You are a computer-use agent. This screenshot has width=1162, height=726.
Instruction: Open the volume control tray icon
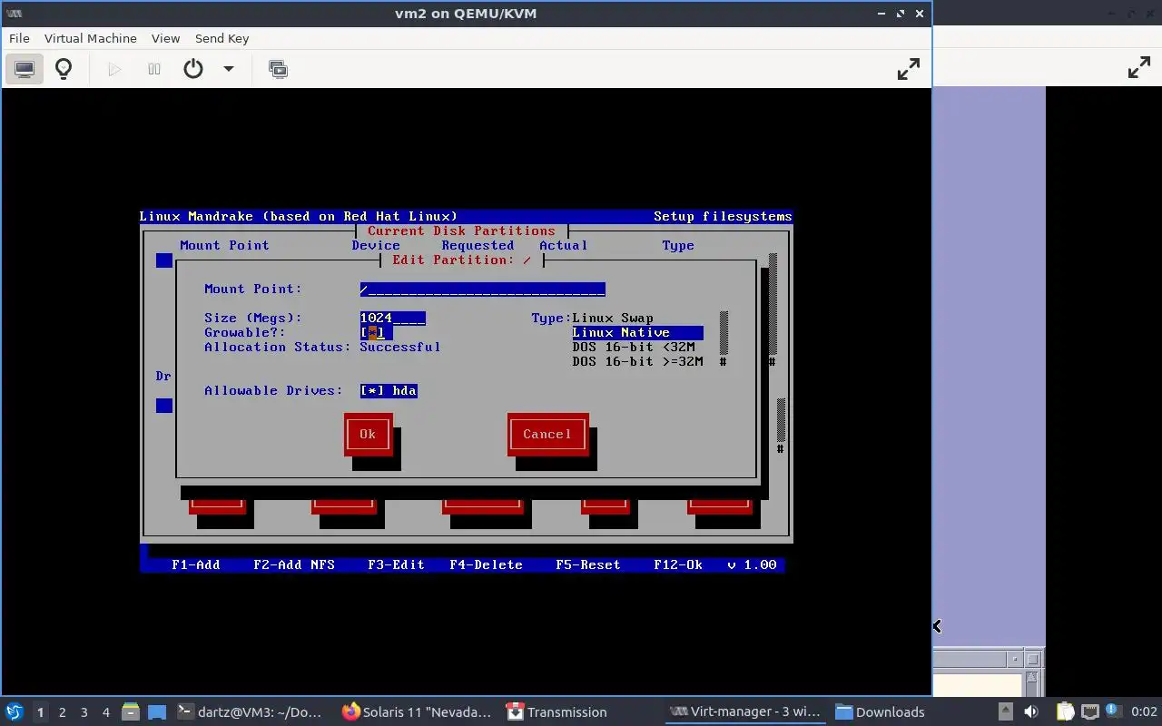(x=1031, y=711)
